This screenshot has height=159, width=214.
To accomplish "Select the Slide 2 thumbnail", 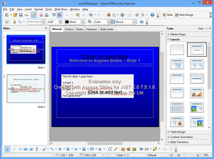I will pyautogui.click(x=26, y=89).
